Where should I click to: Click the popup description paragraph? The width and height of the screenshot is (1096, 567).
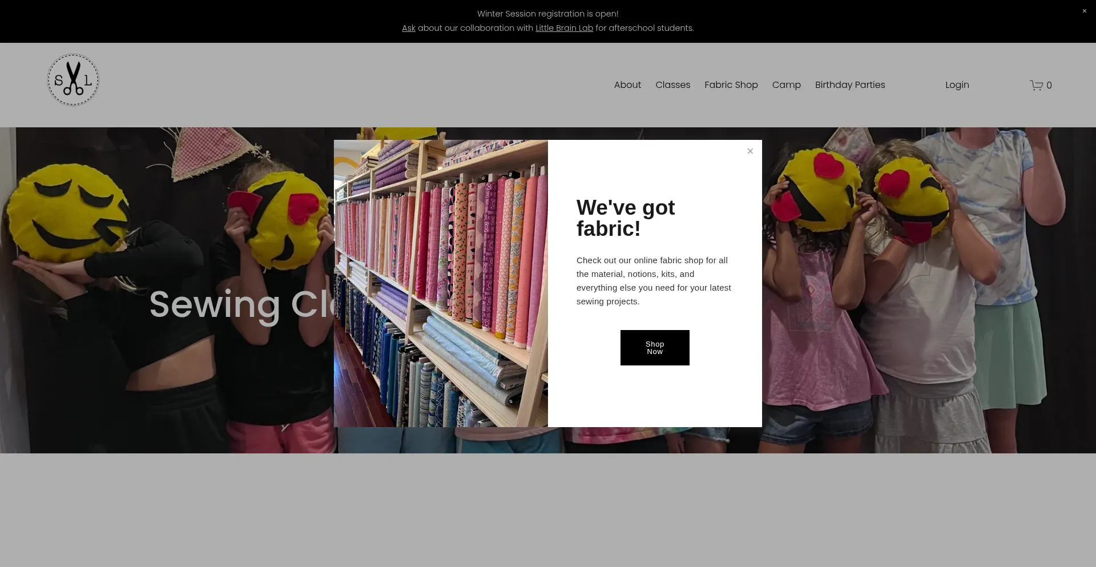[x=654, y=281]
